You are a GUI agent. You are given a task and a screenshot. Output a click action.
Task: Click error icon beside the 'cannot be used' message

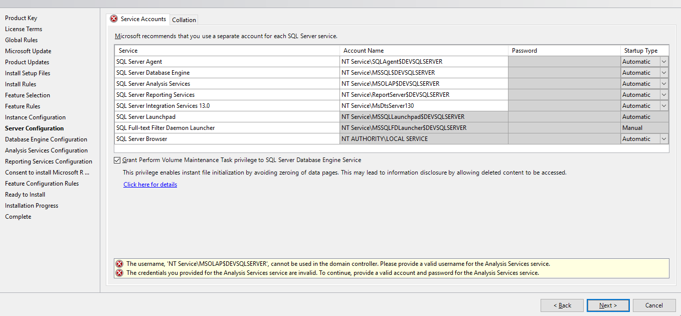tap(119, 264)
